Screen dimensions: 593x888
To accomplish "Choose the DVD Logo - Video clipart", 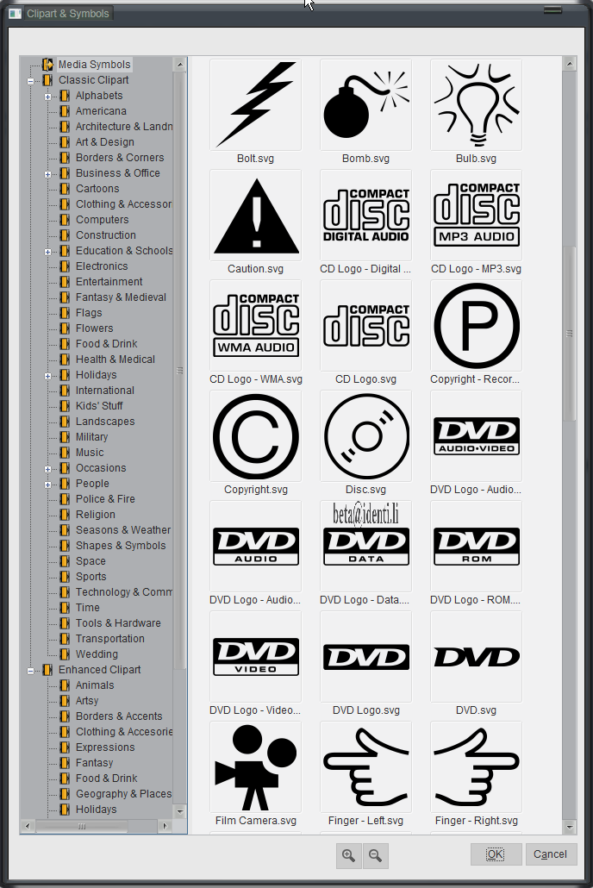I will click(255, 657).
